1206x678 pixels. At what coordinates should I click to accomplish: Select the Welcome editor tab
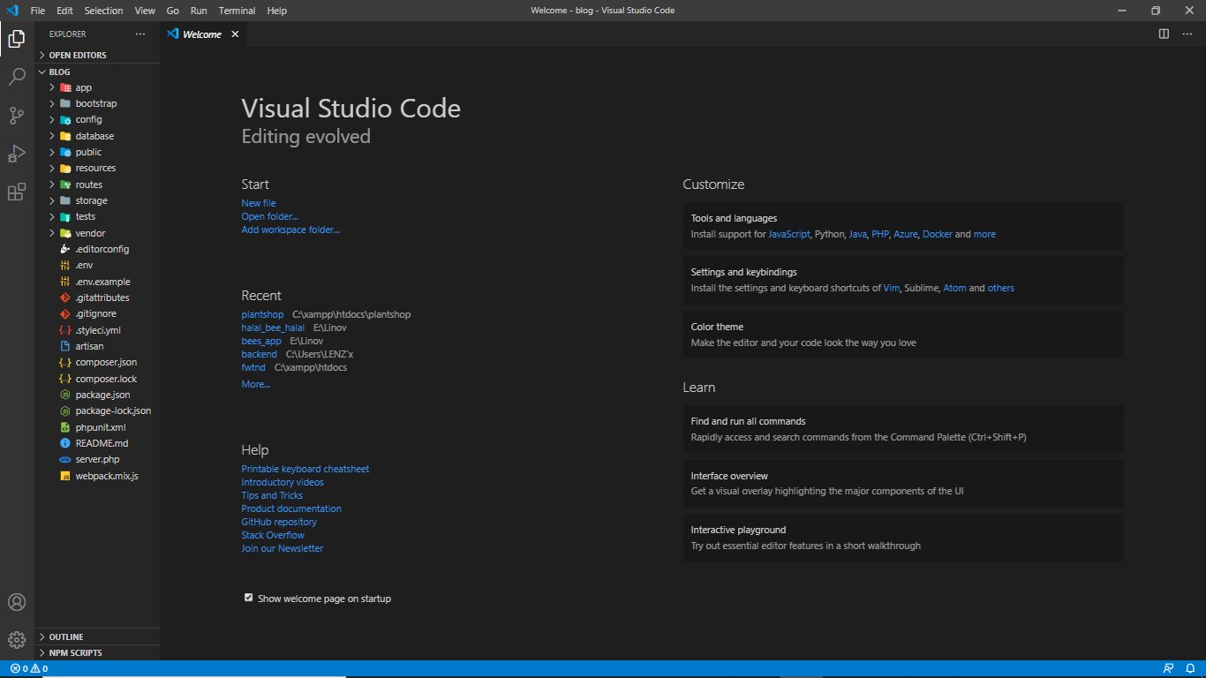[x=202, y=34]
